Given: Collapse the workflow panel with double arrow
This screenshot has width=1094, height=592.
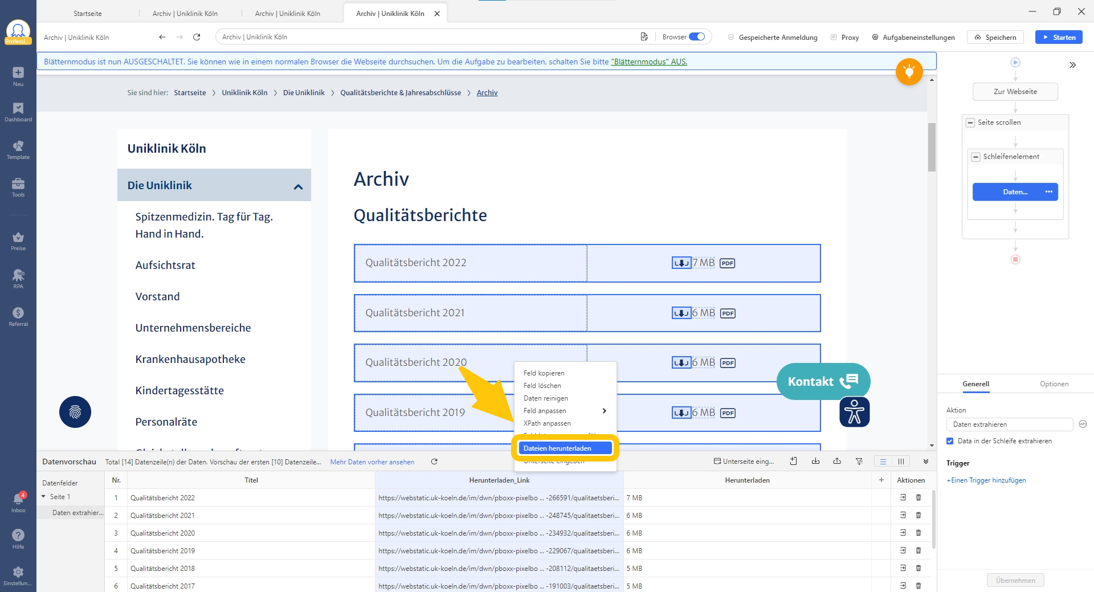Looking at the screenshot, I should (x=1073, y=65).
